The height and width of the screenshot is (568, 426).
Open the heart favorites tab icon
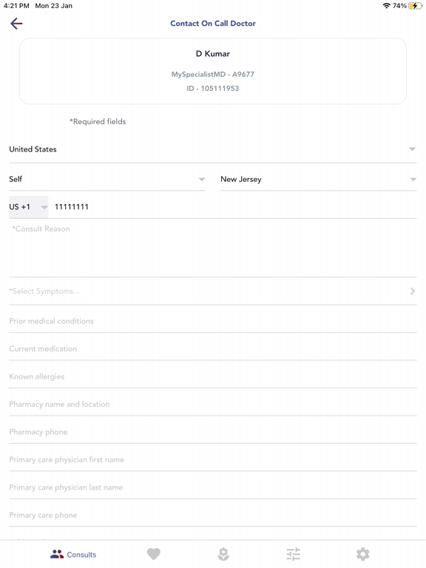(154, 554)
